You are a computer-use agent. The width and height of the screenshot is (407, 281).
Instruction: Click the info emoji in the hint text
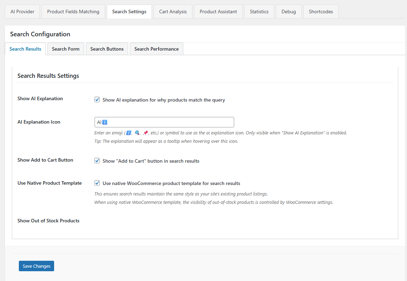(x=128, y=133)
